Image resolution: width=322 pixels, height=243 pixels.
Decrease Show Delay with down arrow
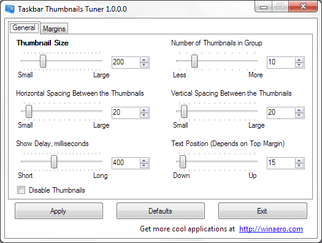pos(144,166)
